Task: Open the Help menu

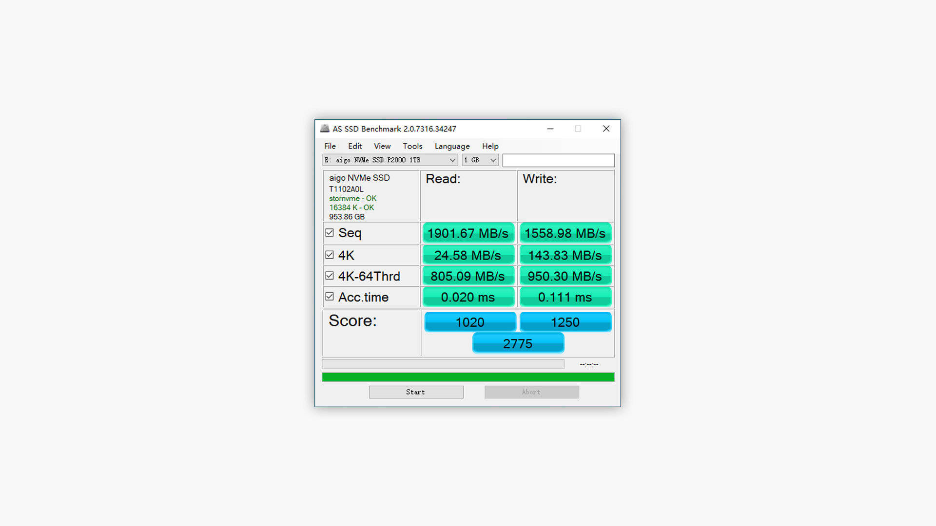Action: [x=490, y=146]
